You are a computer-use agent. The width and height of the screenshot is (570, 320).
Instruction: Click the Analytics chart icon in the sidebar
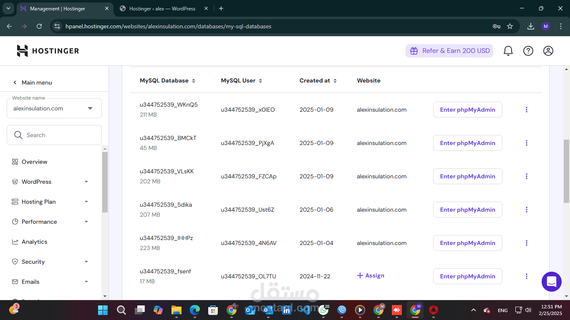tap(15, 242)
